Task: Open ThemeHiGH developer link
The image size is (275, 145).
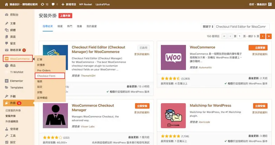Action: point(88,76)
